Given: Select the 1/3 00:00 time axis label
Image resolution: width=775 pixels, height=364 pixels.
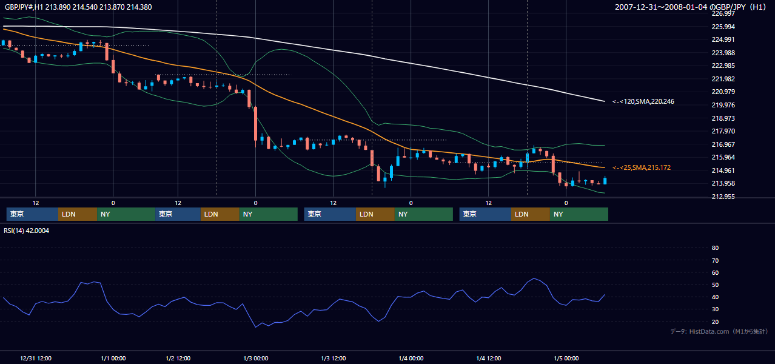Looking at the screenshot, I should tap(255, 359).
